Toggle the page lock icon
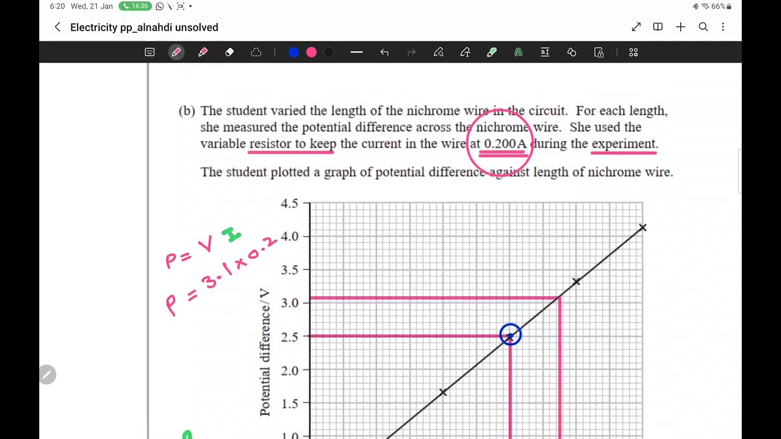 [599, 52]
